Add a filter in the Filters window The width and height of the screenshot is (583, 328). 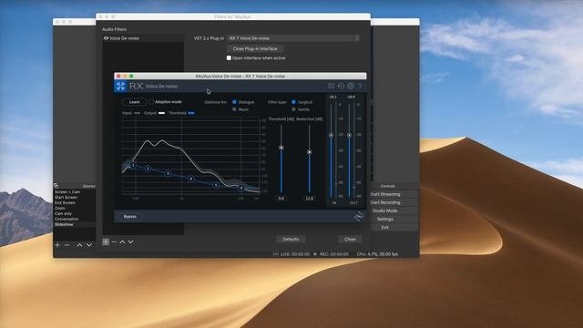click(x=106, y=242)
